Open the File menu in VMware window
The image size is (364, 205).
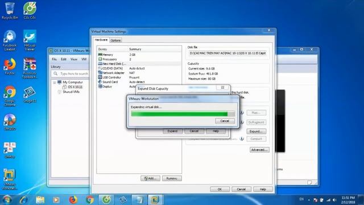[x=55, y=59]
